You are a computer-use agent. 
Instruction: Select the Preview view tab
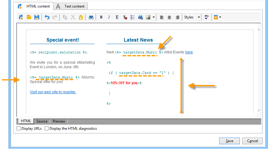click(59, 121)
